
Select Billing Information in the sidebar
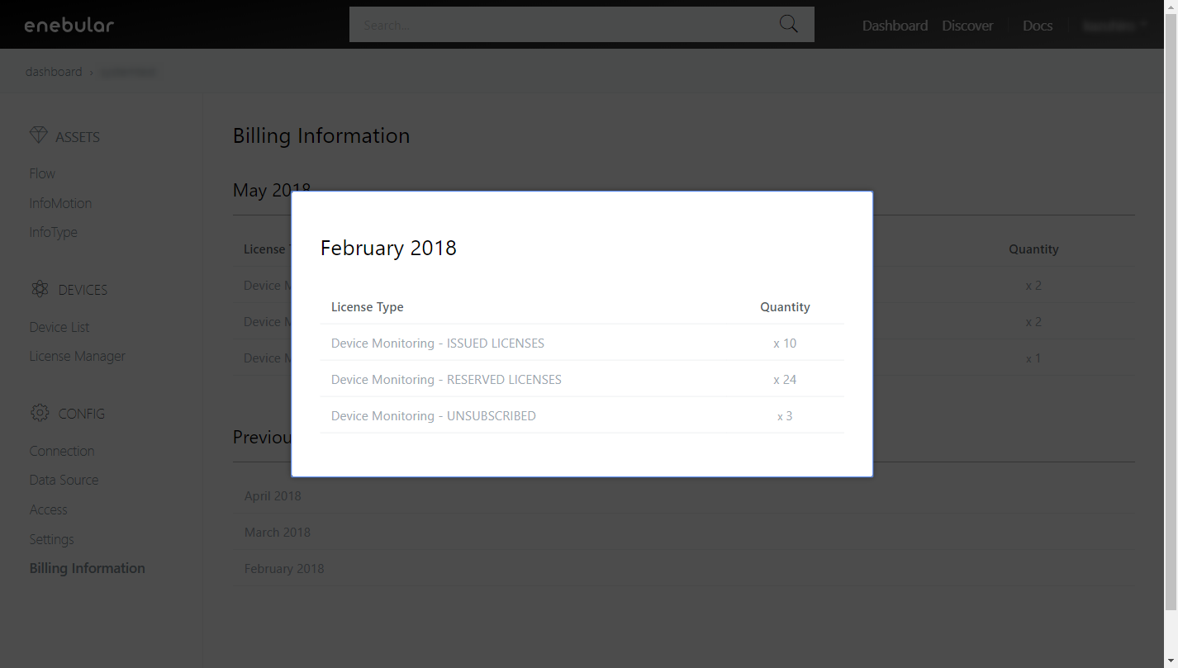click(87, 568)
